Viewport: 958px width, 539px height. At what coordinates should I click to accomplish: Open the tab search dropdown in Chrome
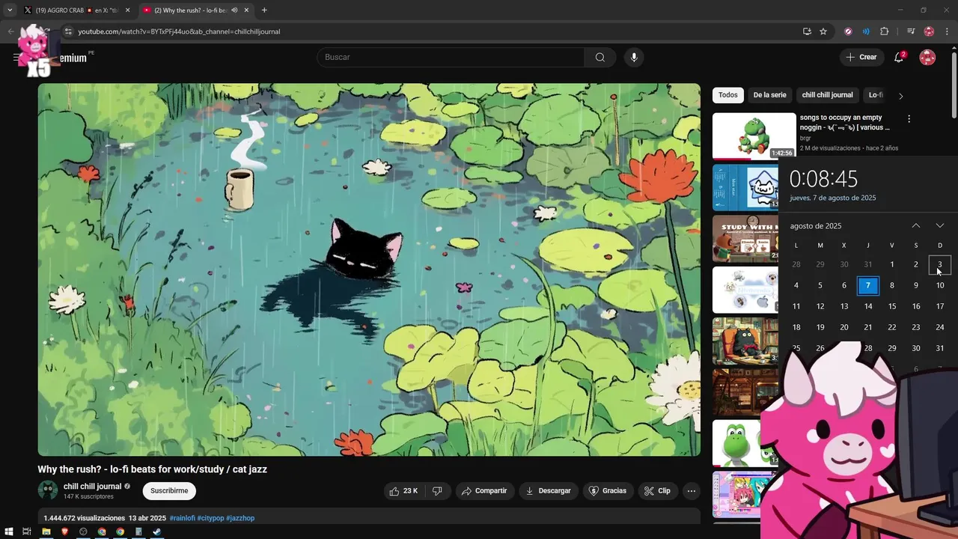[x=10, y=10]
